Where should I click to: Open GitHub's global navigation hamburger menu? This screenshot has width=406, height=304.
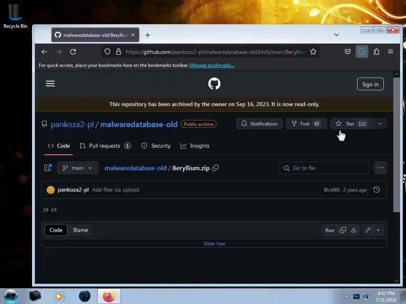50,84
